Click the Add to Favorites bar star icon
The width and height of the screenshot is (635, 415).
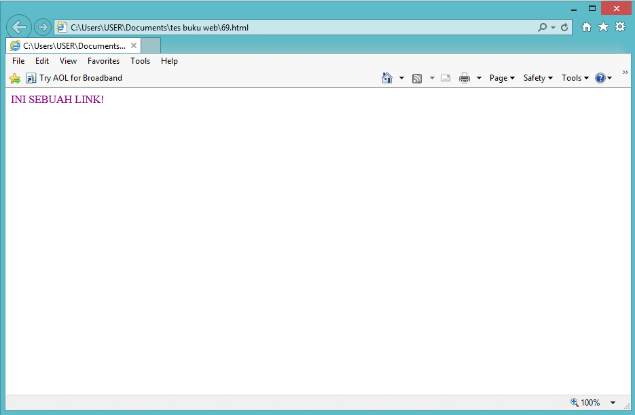(15, 78)
